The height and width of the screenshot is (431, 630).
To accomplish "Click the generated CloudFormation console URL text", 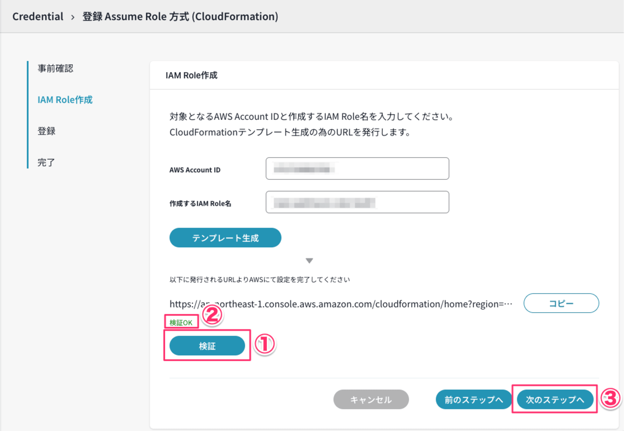I will [x=341, y=304].
